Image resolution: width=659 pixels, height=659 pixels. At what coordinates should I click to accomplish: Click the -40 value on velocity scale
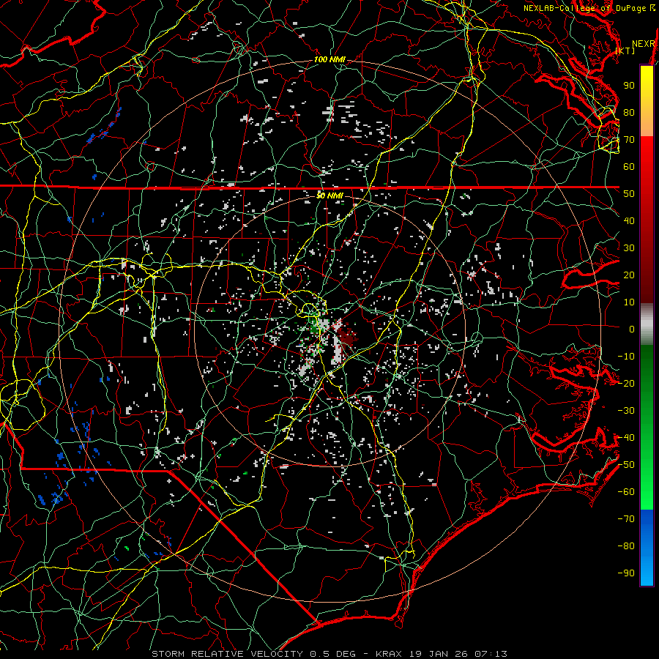pos(626,438)
